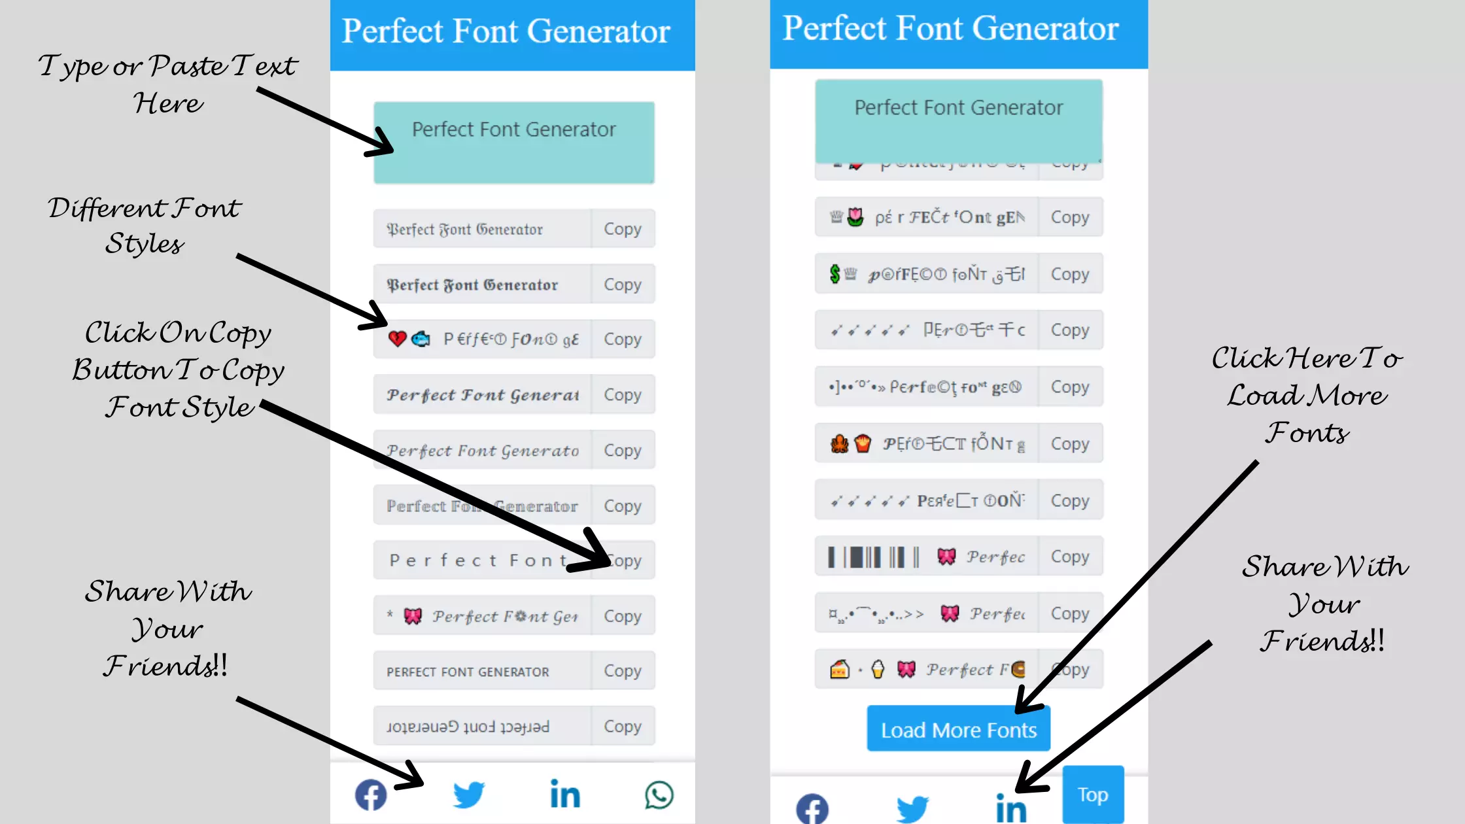Copy the upside-down mirrored font style
The height and width of the screenshot is (824, 1465).
point(622,725)
